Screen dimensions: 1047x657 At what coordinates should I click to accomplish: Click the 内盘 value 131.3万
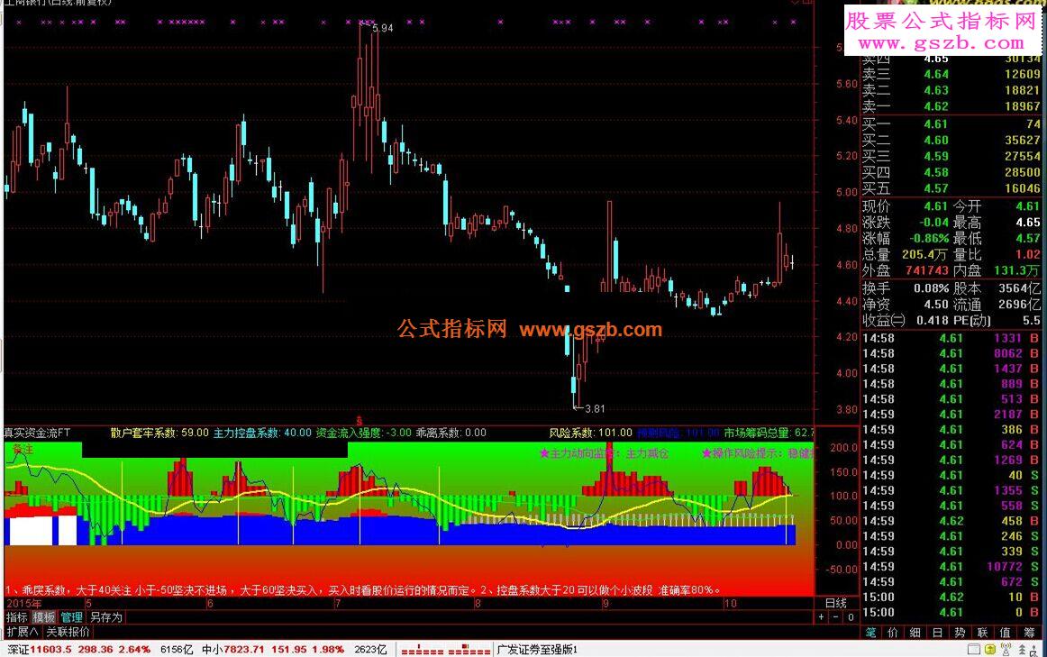[1017, 270]
